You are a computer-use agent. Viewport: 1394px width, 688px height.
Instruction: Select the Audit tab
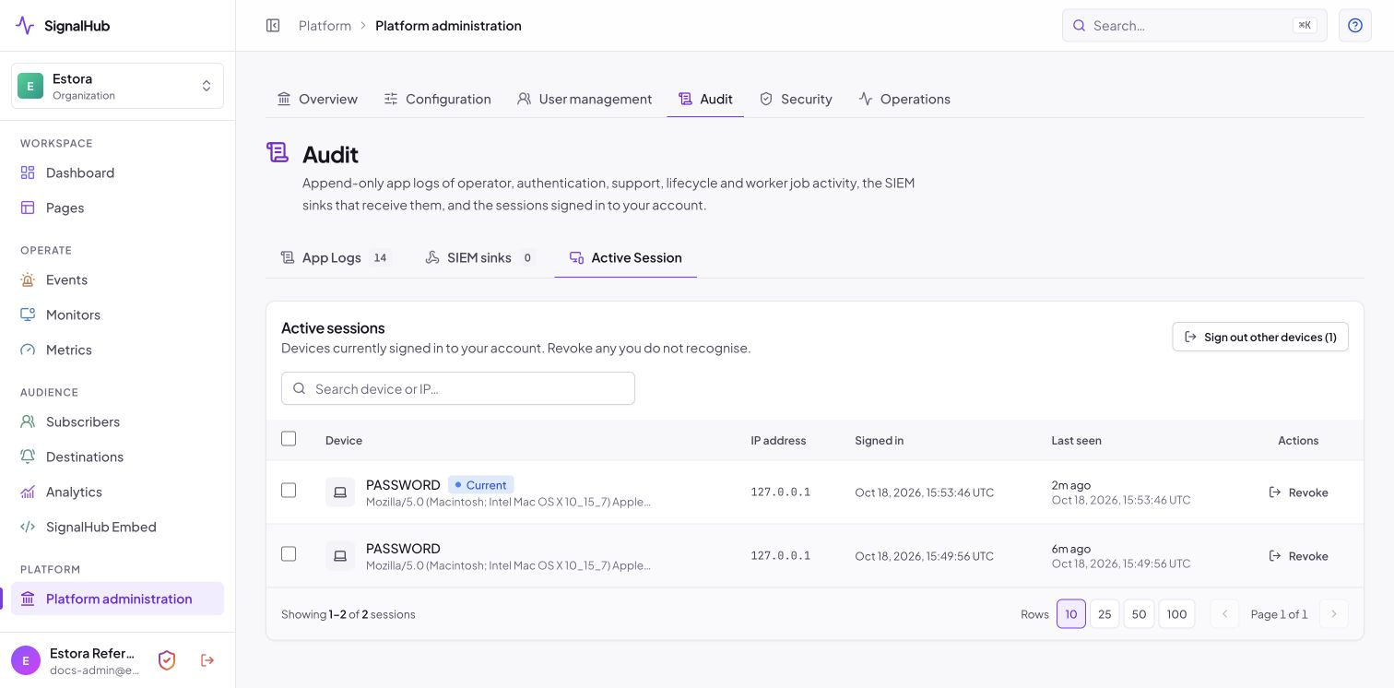click(705, 99)
